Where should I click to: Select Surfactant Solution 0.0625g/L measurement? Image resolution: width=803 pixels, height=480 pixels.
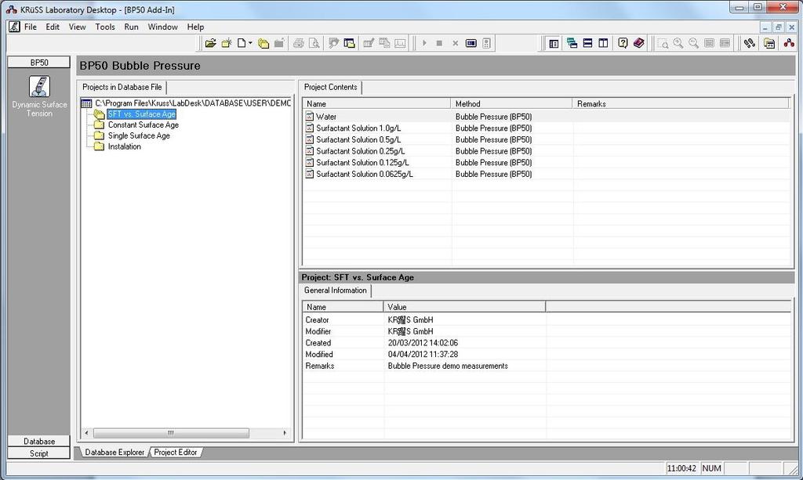click(546, 175)
